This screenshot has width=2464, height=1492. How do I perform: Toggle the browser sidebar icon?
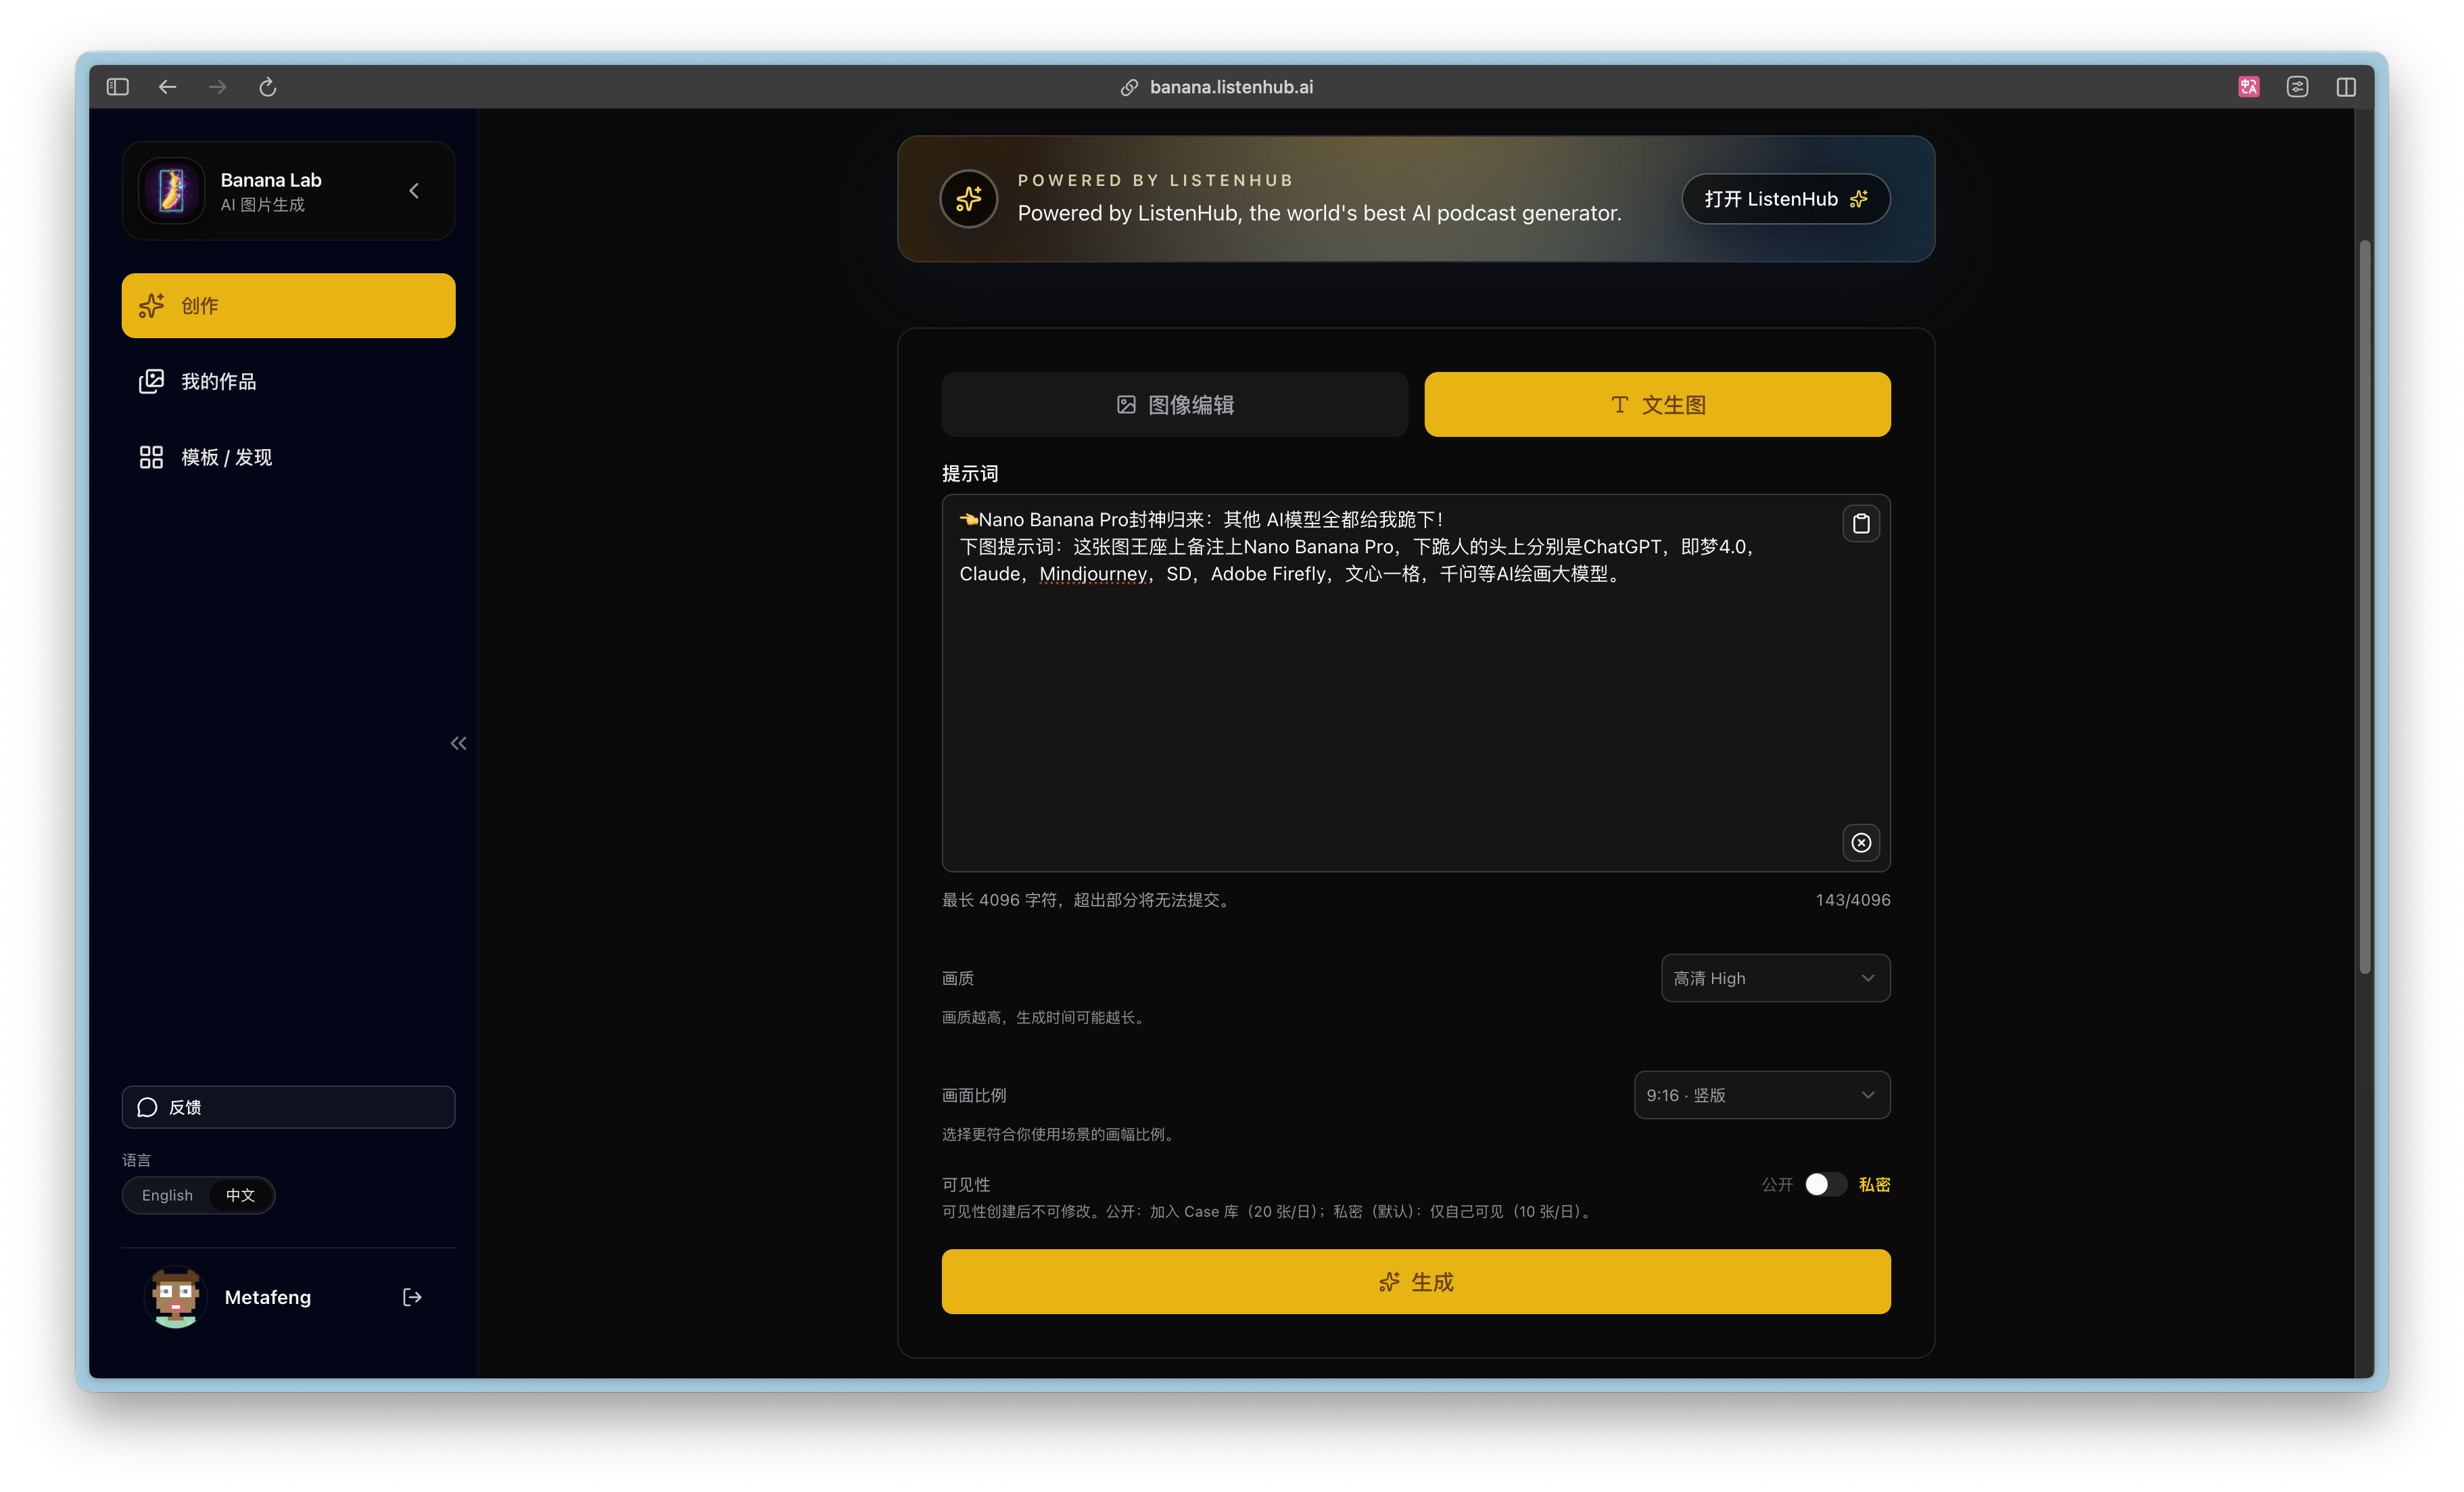[x=118, y=87]
